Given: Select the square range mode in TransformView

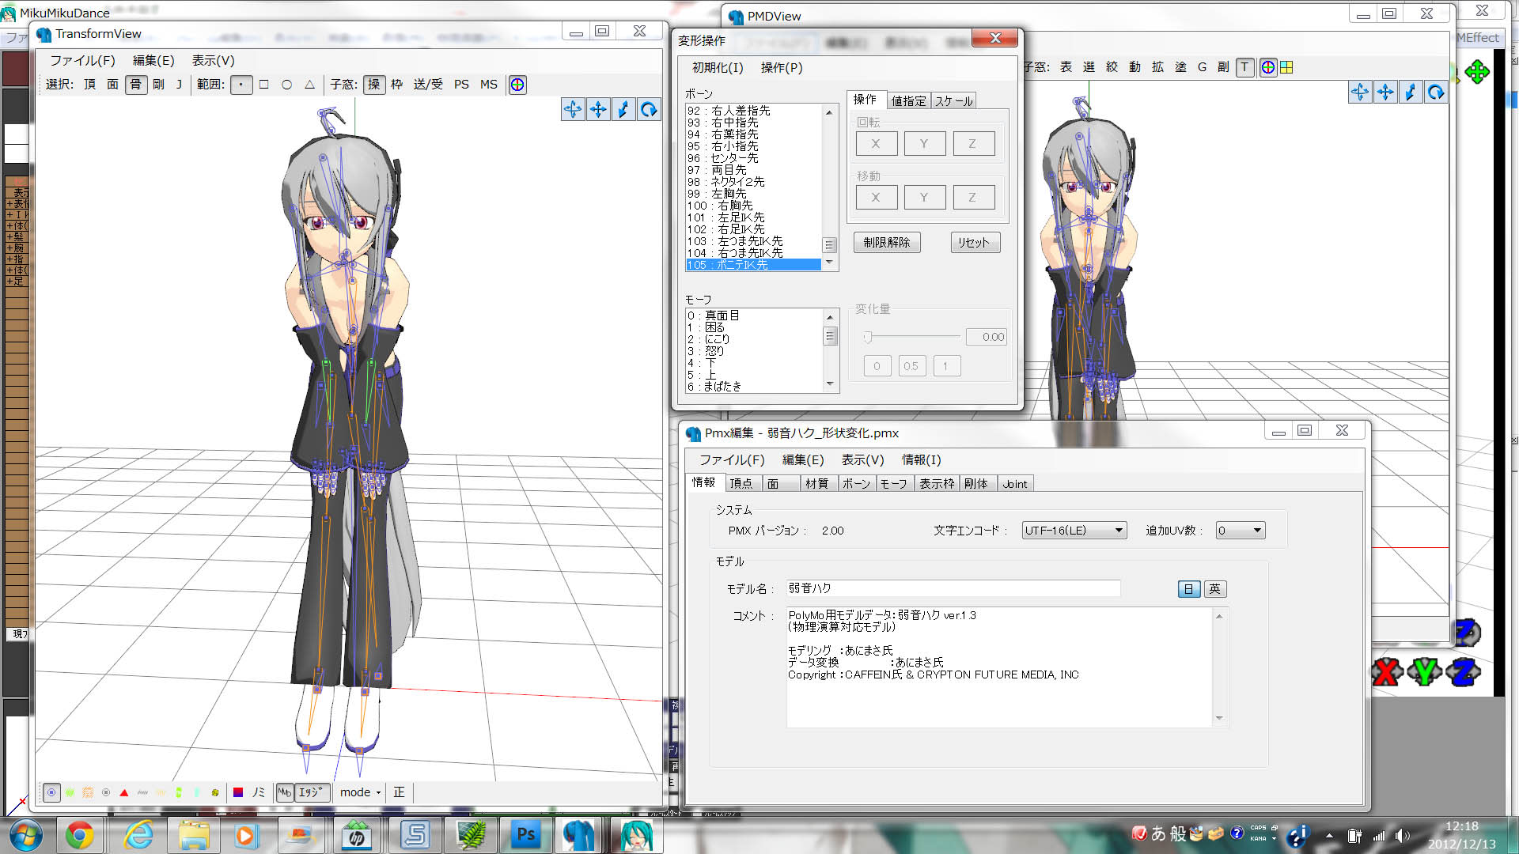Looking at the screenshot, I should click(x=264, y=85).
